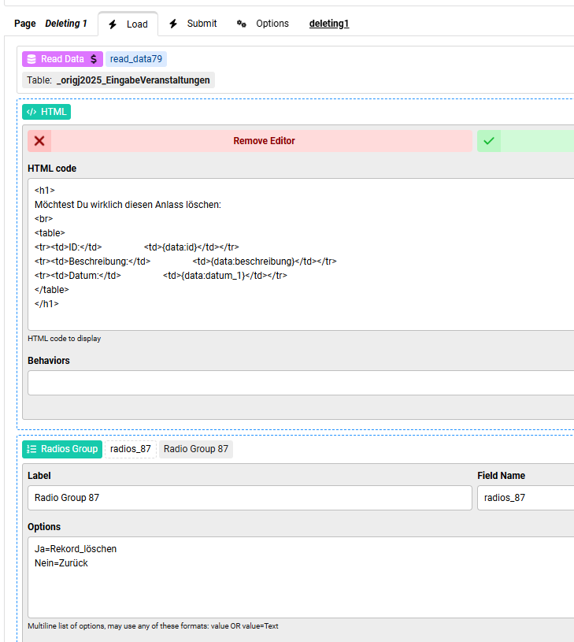This screenshot has height=642, width=574.
Task: Click the list icon on Radios Group badge
Action: (31, 449)
